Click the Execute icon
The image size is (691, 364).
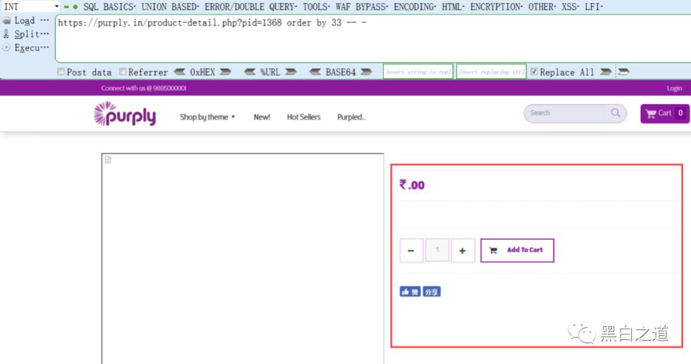tap(6, 47)
